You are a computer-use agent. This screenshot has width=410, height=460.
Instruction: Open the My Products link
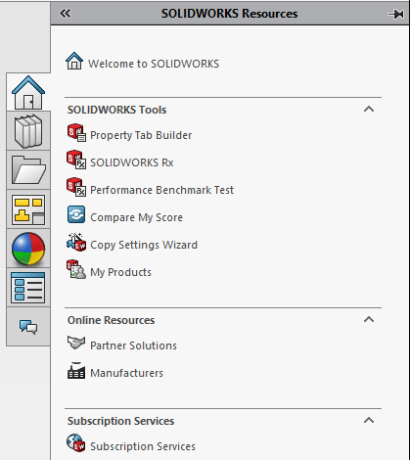coord(120,272)
